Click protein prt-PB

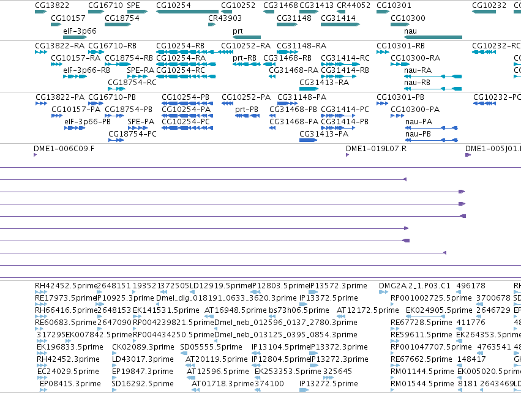247,116
